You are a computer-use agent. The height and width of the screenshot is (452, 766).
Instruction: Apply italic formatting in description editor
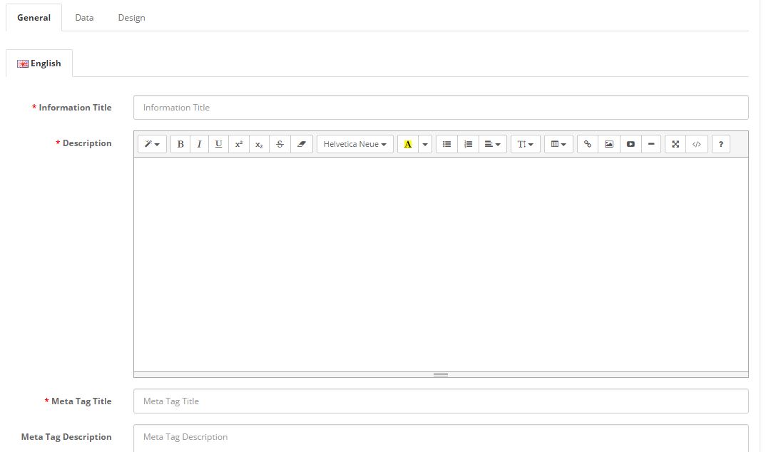[199, 144]
